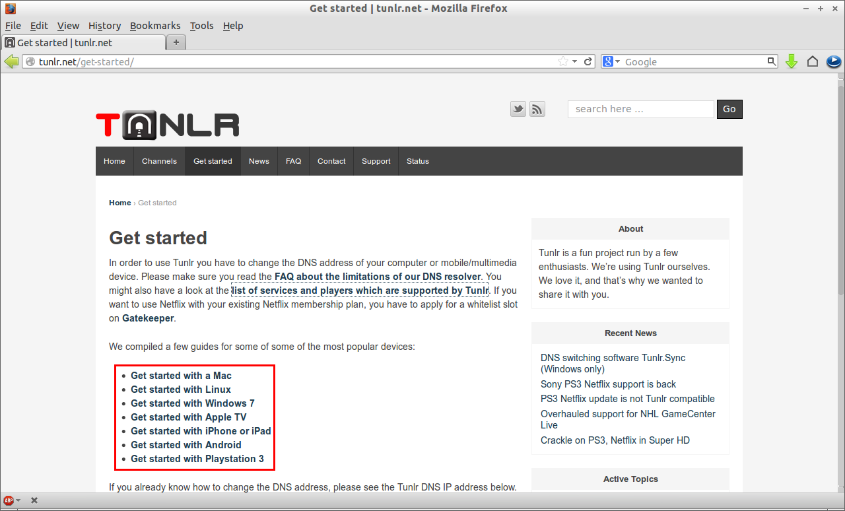Screen dimensions: 845x511
Task: Open 'Get started with iPhone or iPad'
Action: (x=201, y=431)
